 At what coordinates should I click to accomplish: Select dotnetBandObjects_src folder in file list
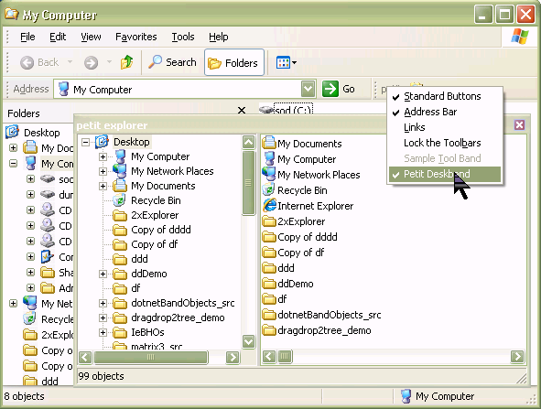tap(269, 315)
